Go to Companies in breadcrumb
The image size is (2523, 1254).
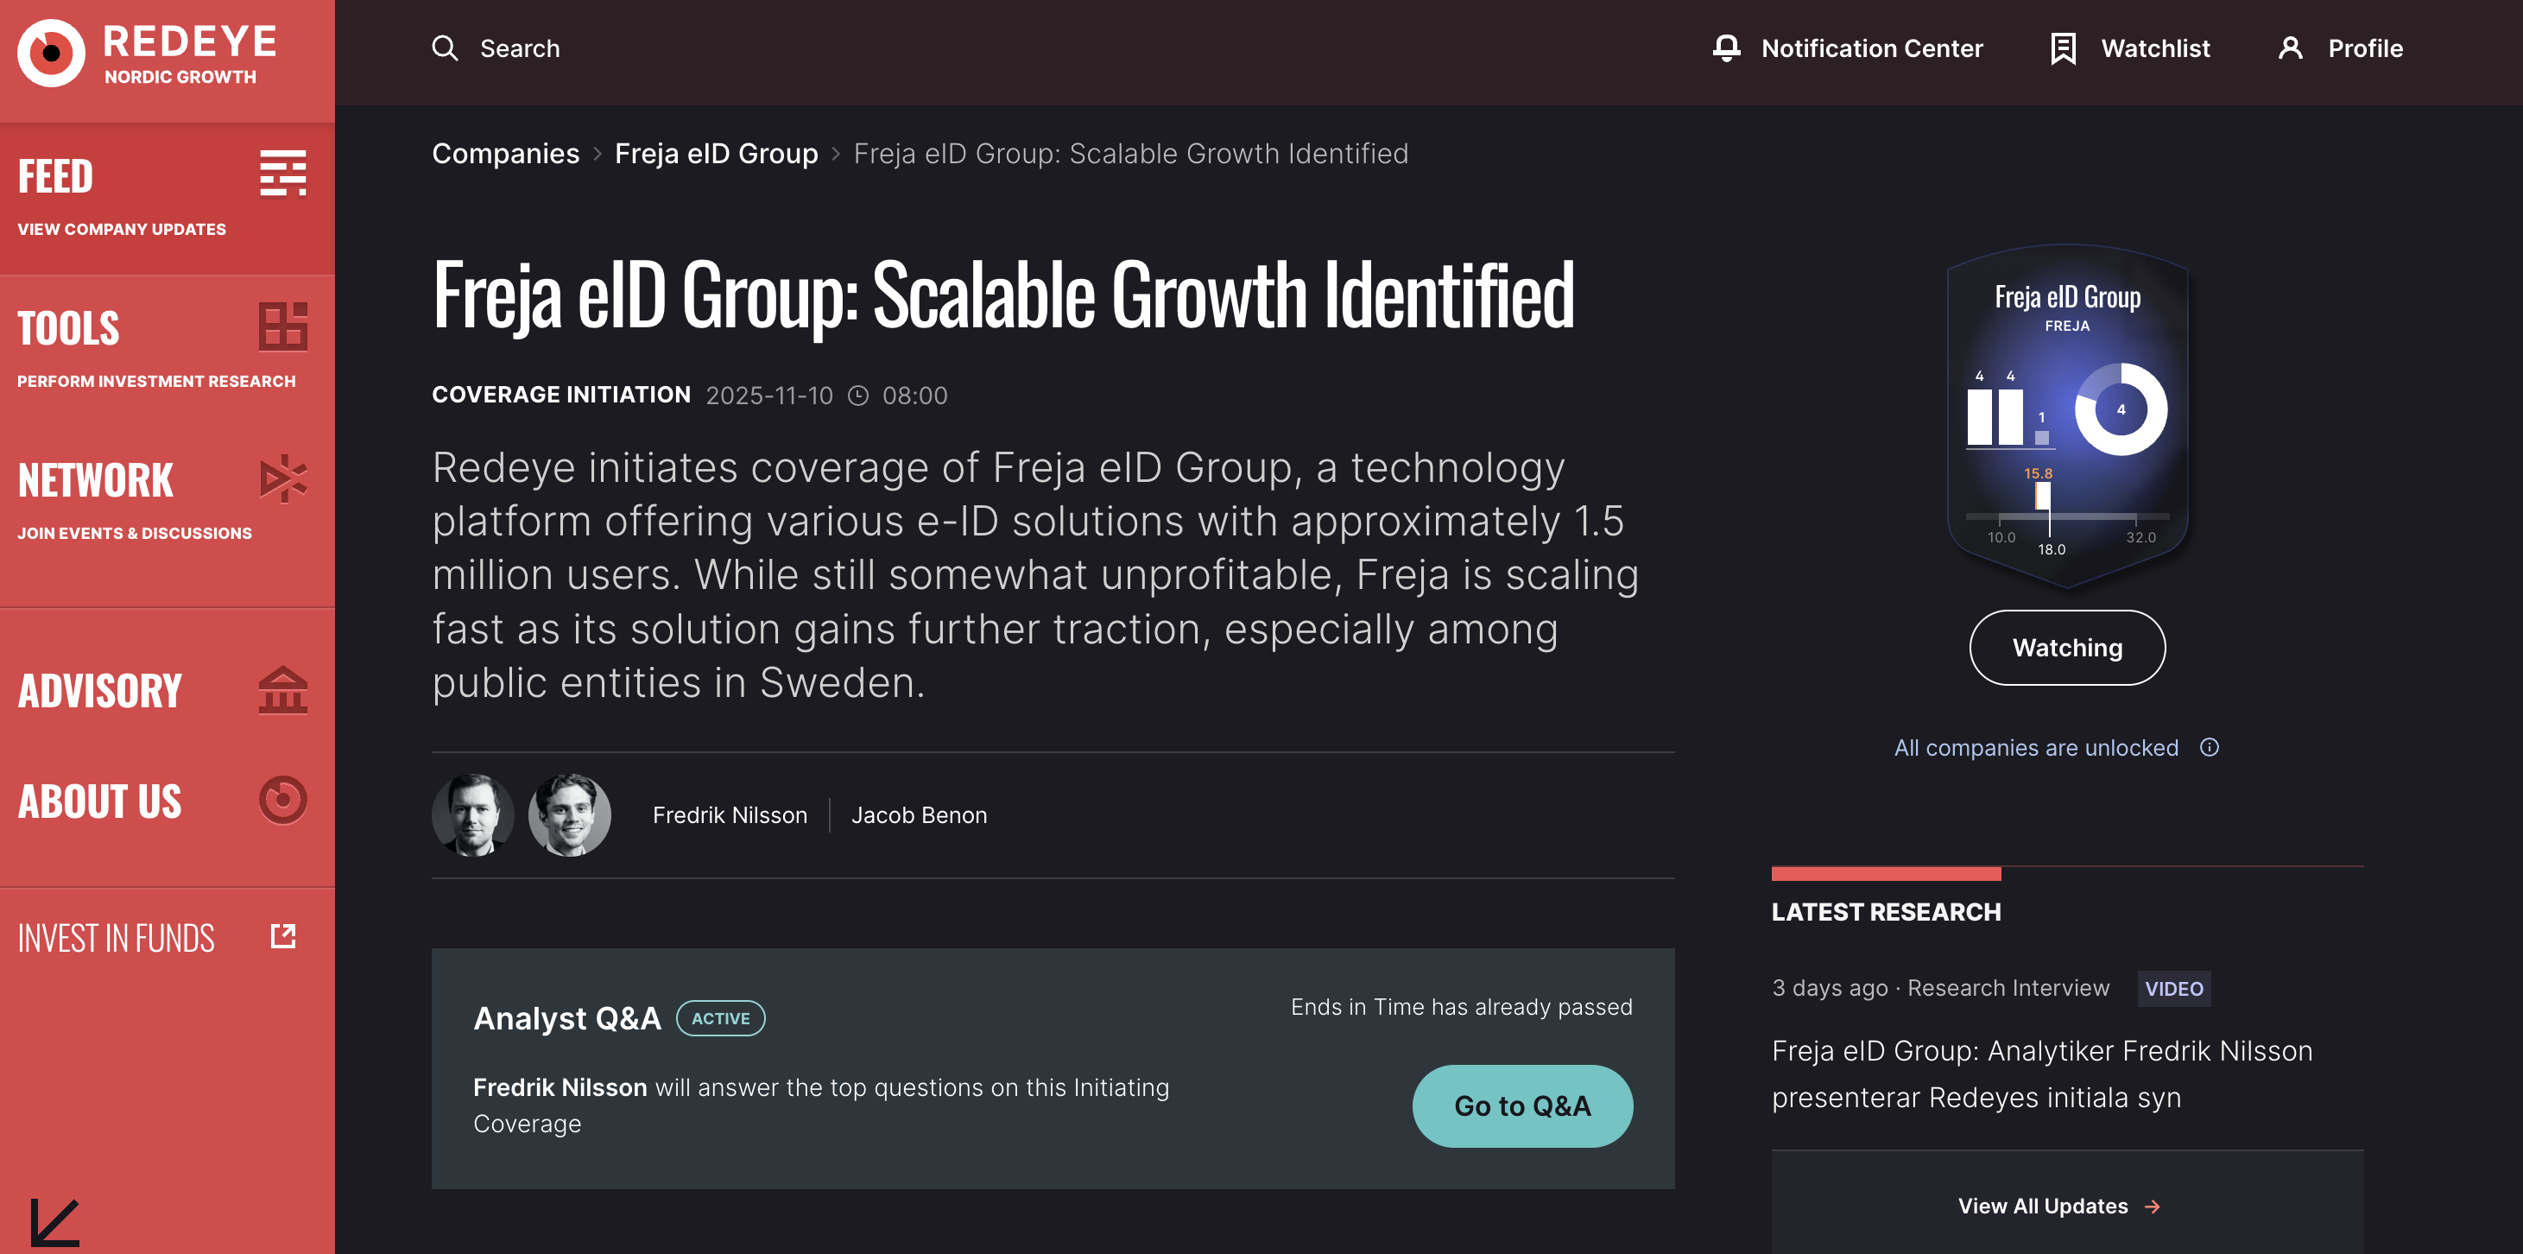click(x=505, y=154)
